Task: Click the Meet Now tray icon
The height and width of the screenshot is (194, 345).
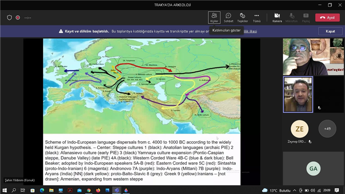Action: click(300, 190)
